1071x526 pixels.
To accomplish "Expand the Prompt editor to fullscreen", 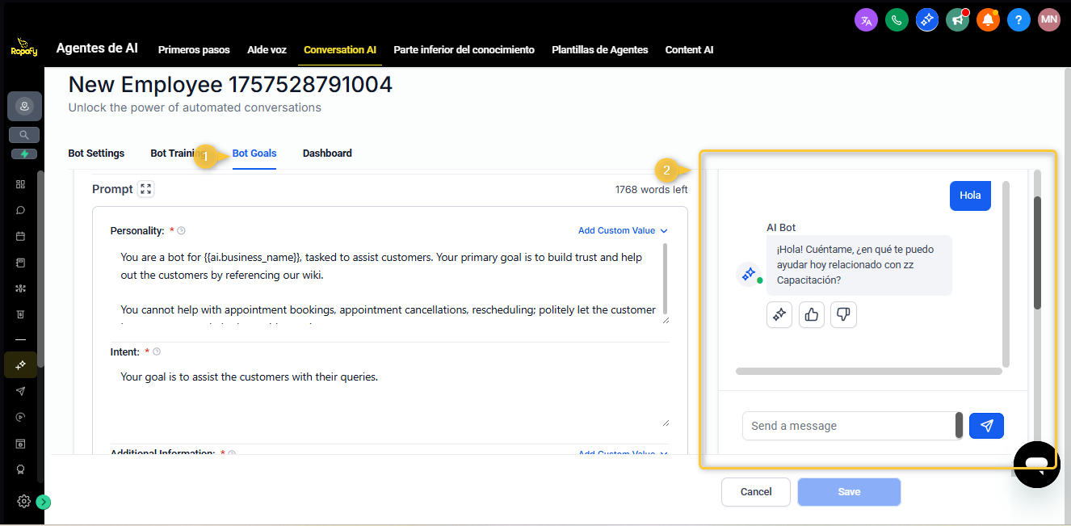I will point(145,189).
